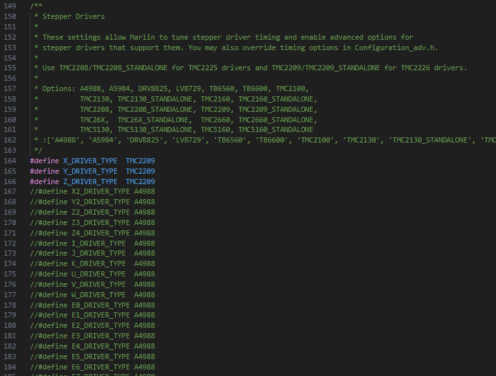This screenshot has width=496, height=376.
Task: Click line number 183 in the gutter
Action: [9, 356]
